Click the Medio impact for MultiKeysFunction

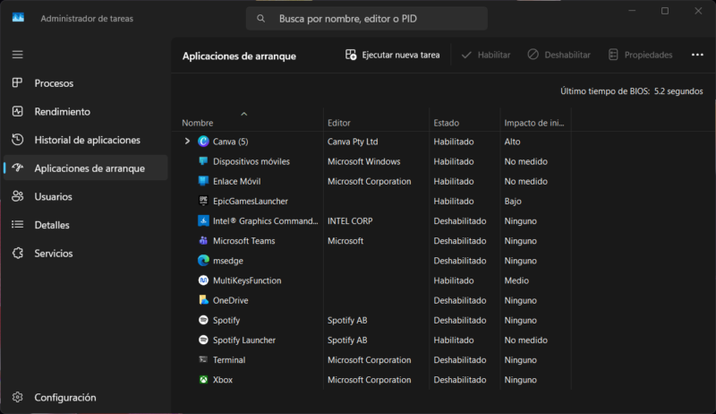pos(516,280)
